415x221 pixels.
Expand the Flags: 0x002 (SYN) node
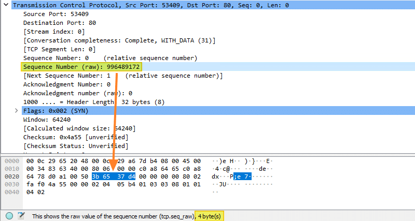(17, 111)
